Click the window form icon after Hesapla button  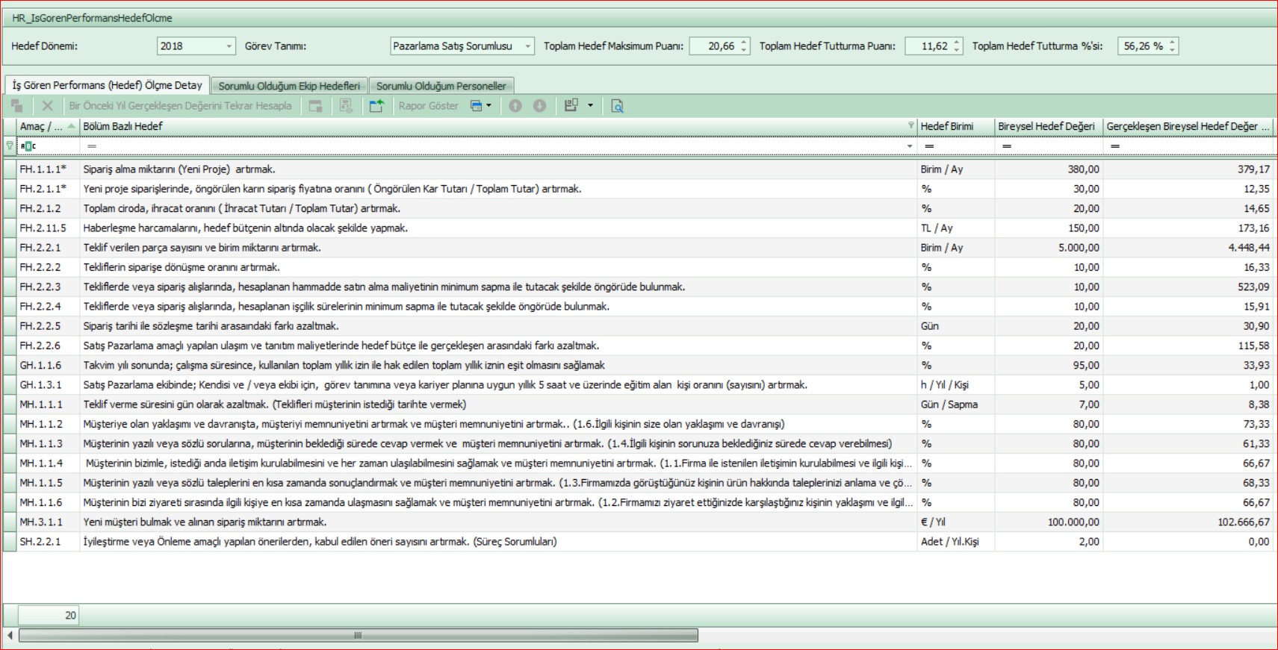316,106
